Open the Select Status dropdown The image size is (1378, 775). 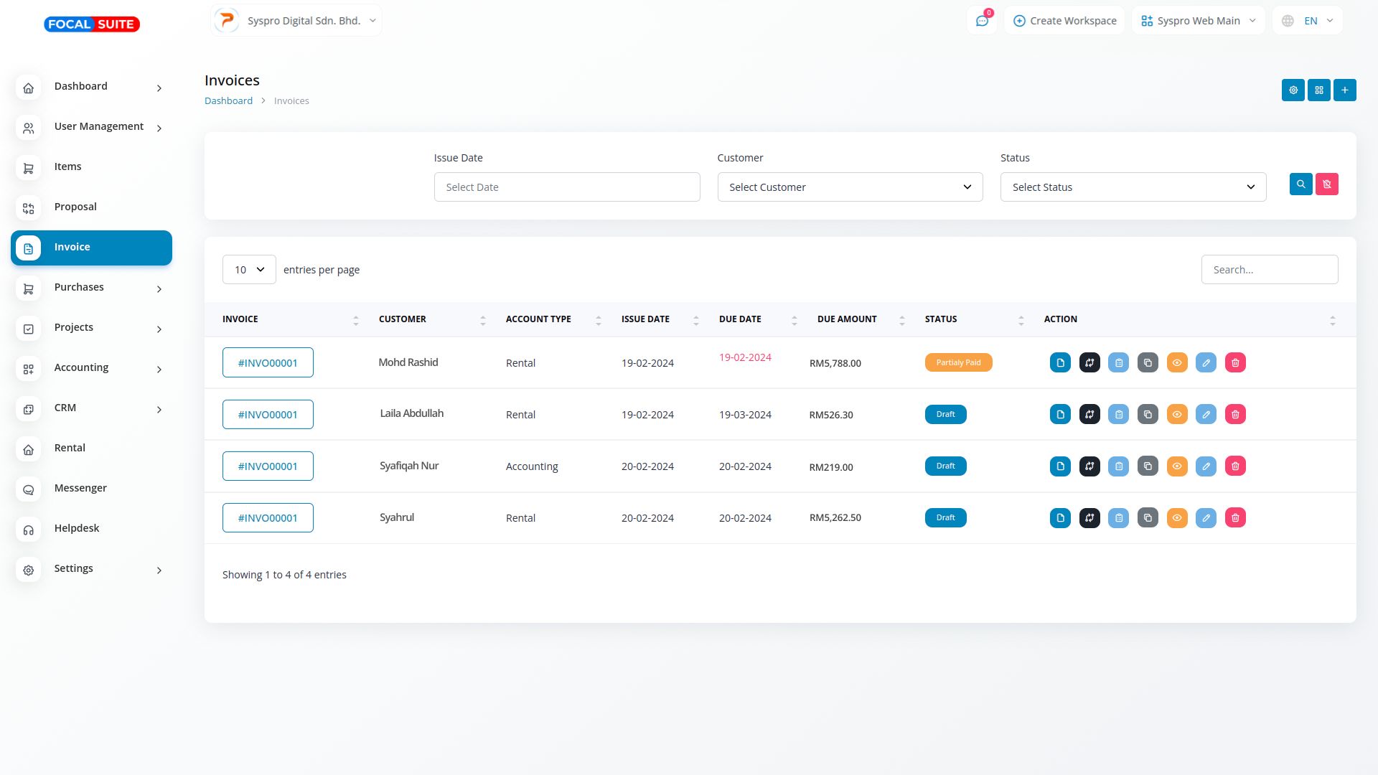coord(1133,187)
